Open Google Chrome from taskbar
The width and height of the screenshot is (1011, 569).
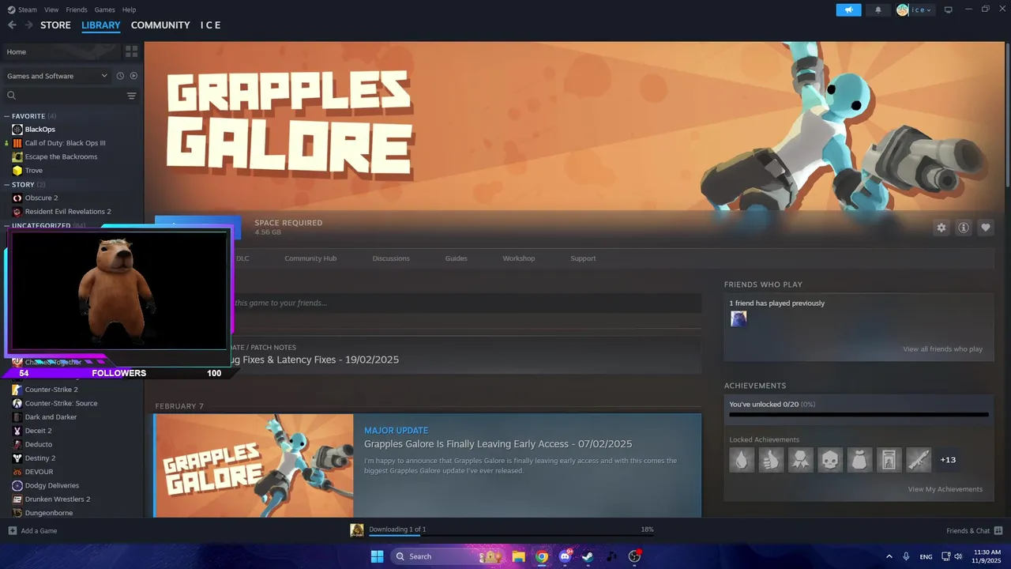tap(542, 556)
